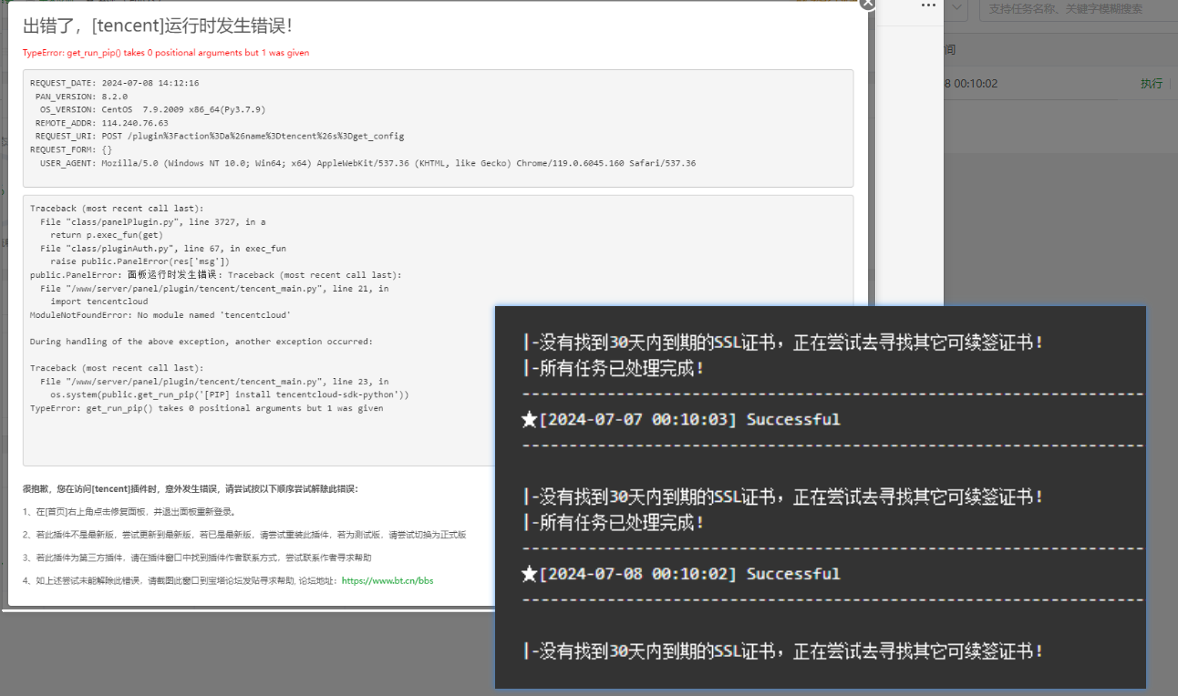The width and height of the screenshot is (1178, 696).
Task: Open the https://www.bt.cn/bbs forum link
Action: click(387, 580)
